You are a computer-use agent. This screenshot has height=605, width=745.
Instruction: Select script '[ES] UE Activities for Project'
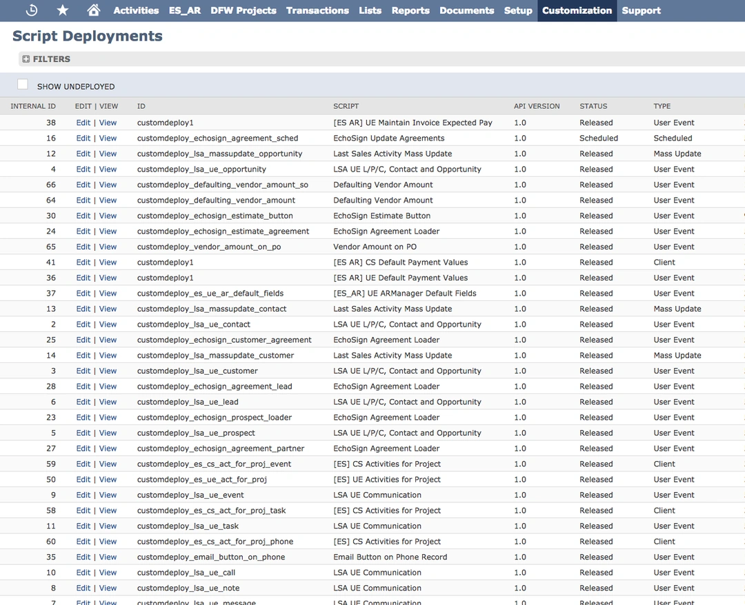click(387, 480)
